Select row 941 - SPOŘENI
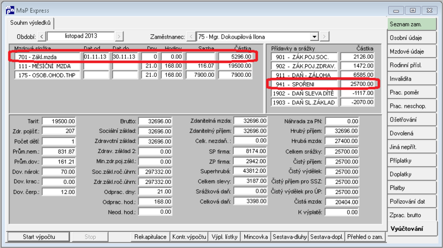Image resolution: width=443 pixels, height=248 pixels. [x=323, y=84]
